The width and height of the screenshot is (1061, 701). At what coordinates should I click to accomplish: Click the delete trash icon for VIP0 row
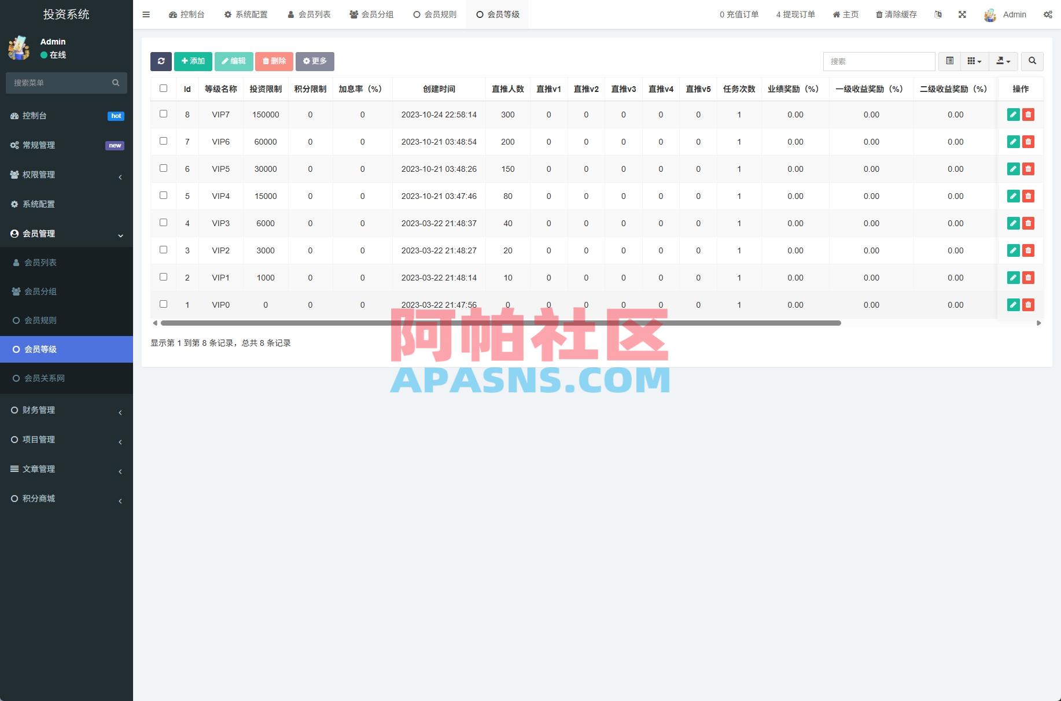click(x=1028, y=304)
